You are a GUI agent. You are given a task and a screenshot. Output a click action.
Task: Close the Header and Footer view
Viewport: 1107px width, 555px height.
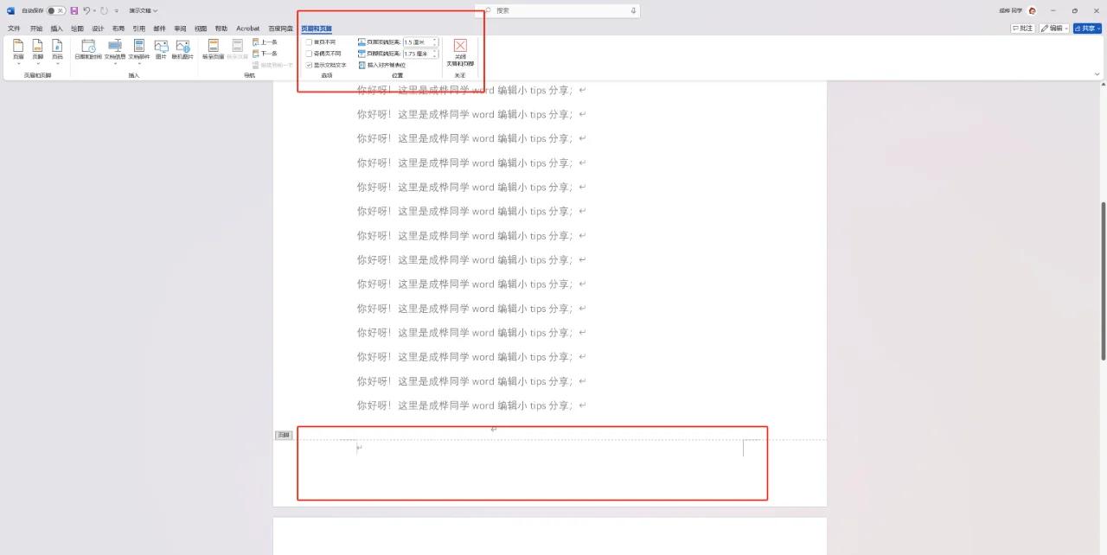pyautogui.click(x=459, y=54)
